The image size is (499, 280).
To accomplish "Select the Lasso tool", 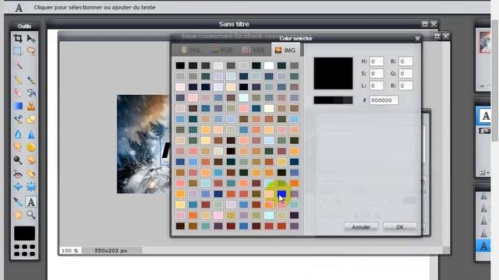I will click(31, 51).
